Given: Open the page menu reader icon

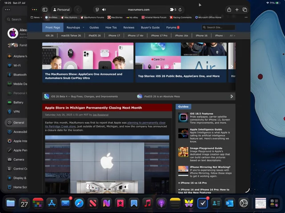Looking at the screenshot, I should [x=97, y=10].
